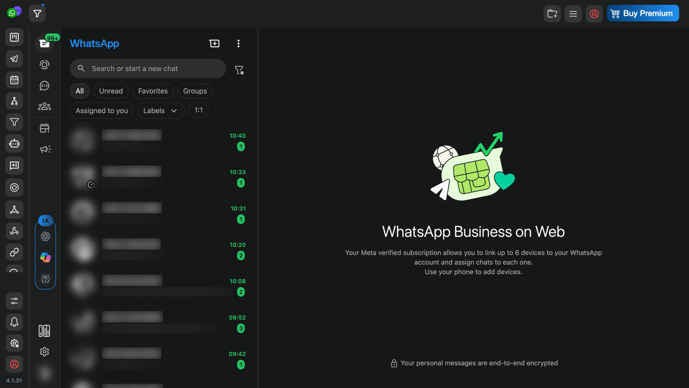Select the All filter chip
This screenshot has width=689, height=388.
click(x=80, y=91)
